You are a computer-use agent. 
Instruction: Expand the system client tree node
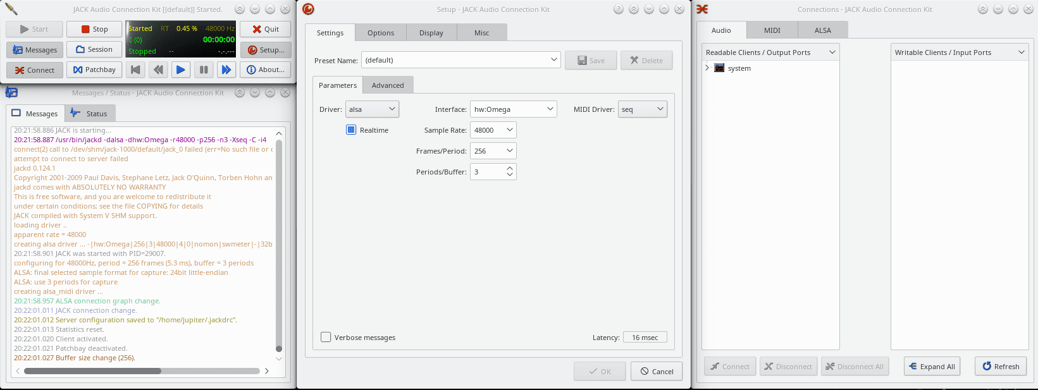pos(707,68)
